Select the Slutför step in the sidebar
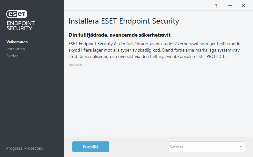Image resolution: width=253 pixels, height=157 pixels. (x=12, y=56)
